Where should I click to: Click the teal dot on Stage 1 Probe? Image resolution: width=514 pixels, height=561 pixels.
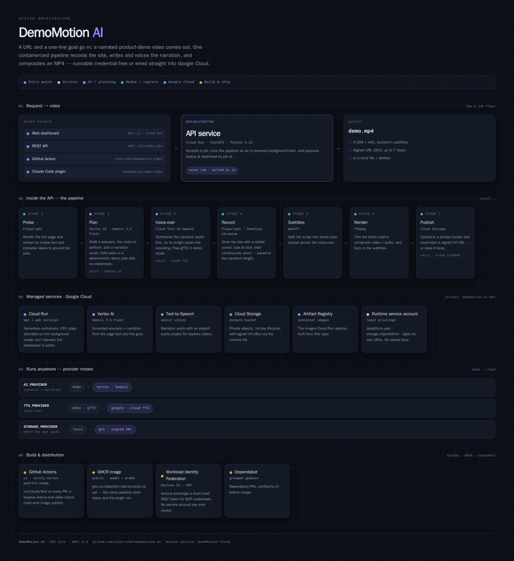pos(24,214)
